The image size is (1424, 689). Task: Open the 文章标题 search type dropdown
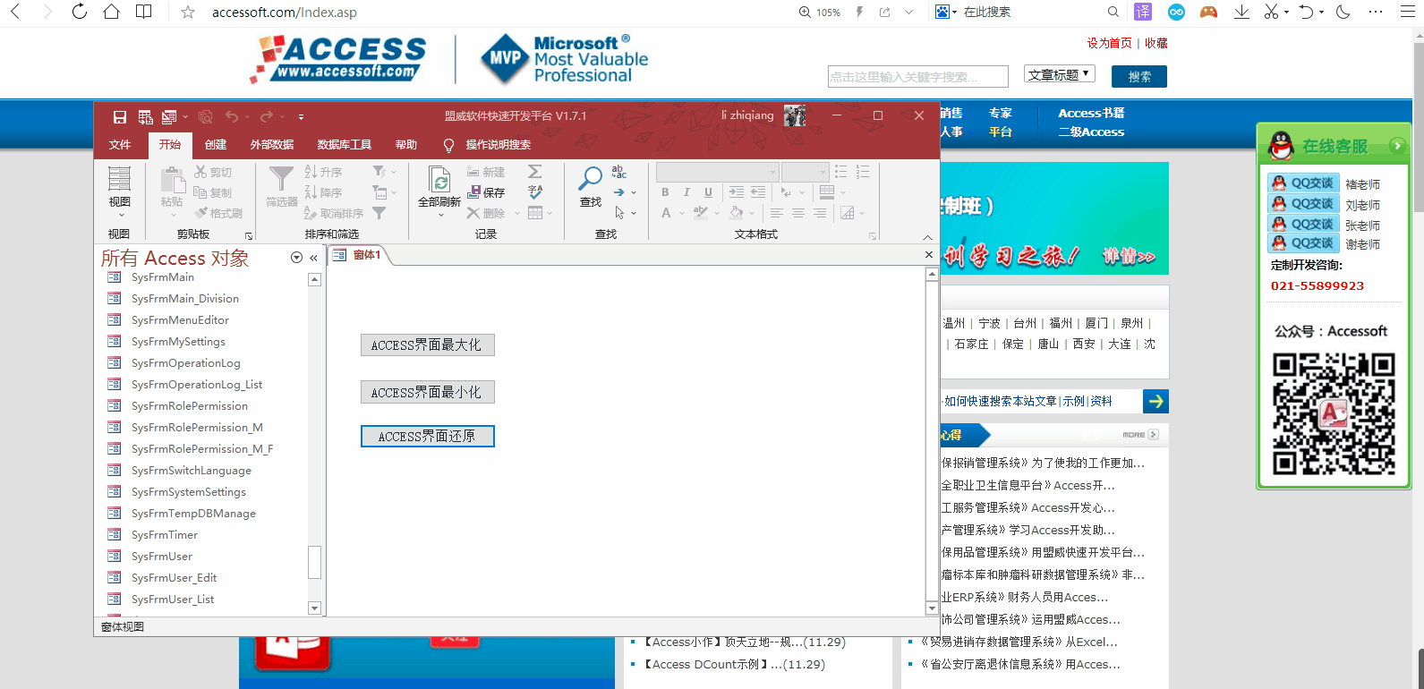pyautogui.click(x=1060, y=75)
